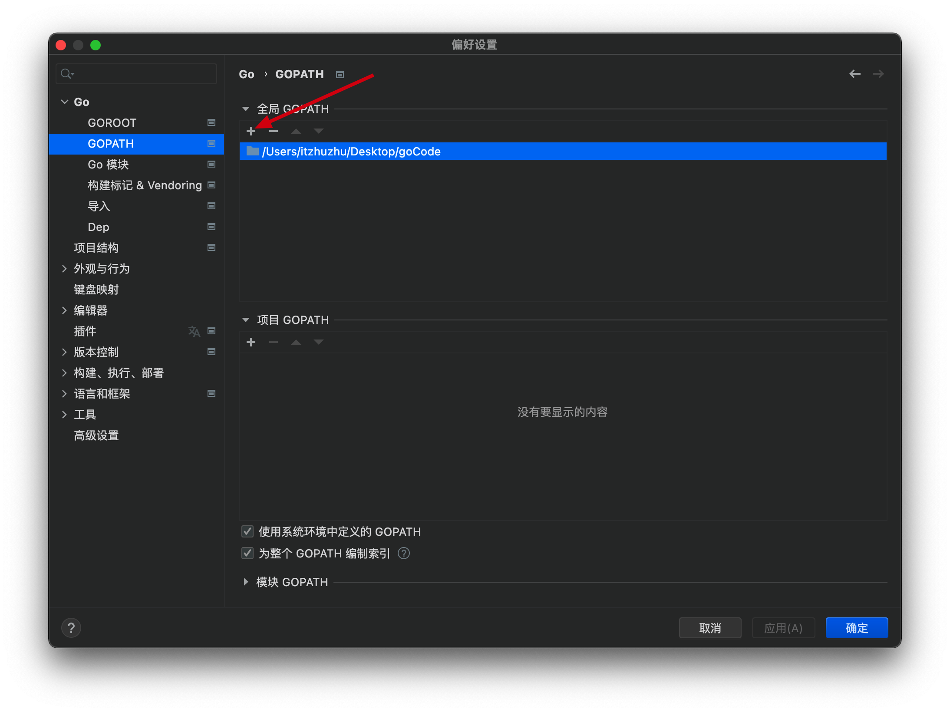Click the back navigation arrow
Screen dimensions: 950x712
854,73
